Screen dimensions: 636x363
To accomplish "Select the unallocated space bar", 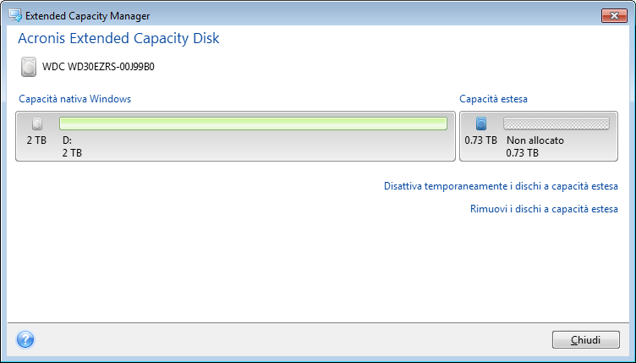I will (x=556, y=124).
